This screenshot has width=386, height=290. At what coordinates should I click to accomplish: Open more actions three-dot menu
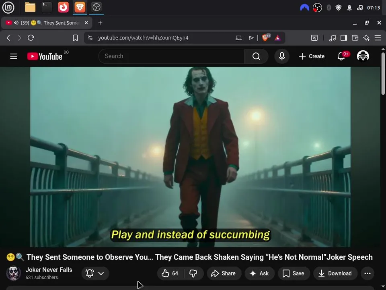[368, 273]
